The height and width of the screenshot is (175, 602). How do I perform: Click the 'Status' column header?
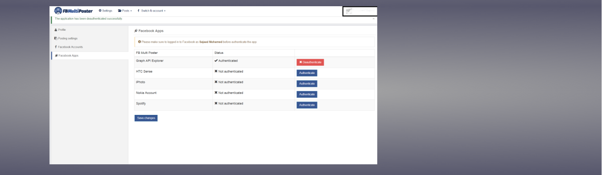pyautogui.click(x=219, y=53)
